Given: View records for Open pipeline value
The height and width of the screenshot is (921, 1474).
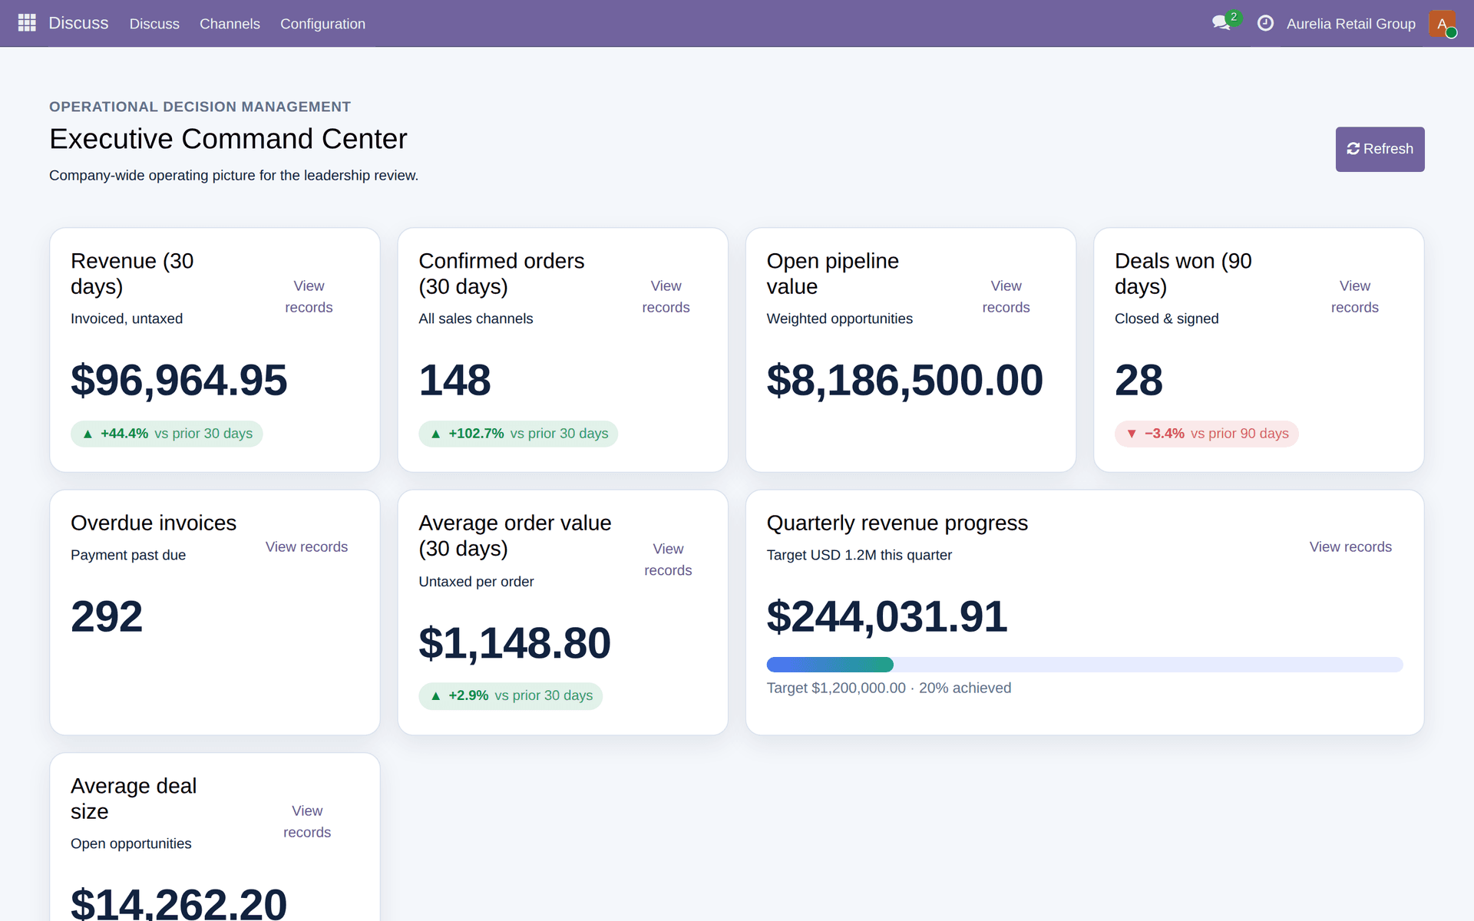Looking at the screenshot, I should (x=1006, y=296).
